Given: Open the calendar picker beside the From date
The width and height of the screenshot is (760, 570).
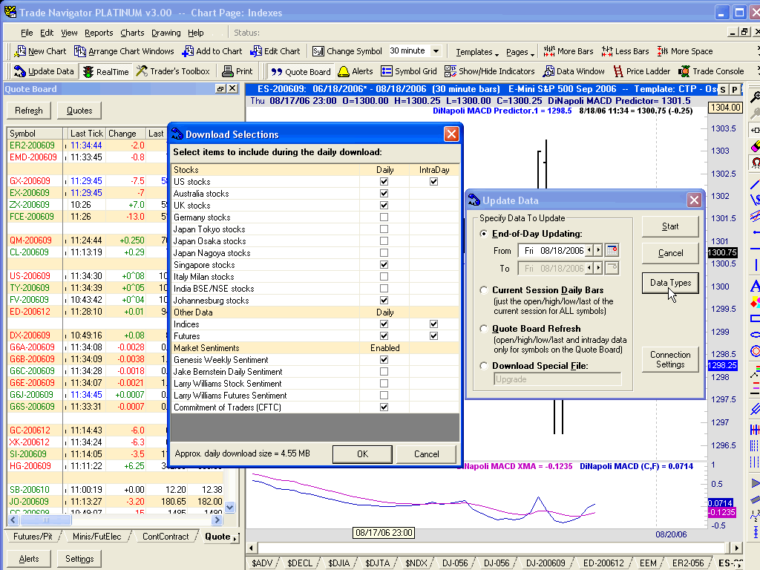Looking at the screenshot, I should 612,250.
